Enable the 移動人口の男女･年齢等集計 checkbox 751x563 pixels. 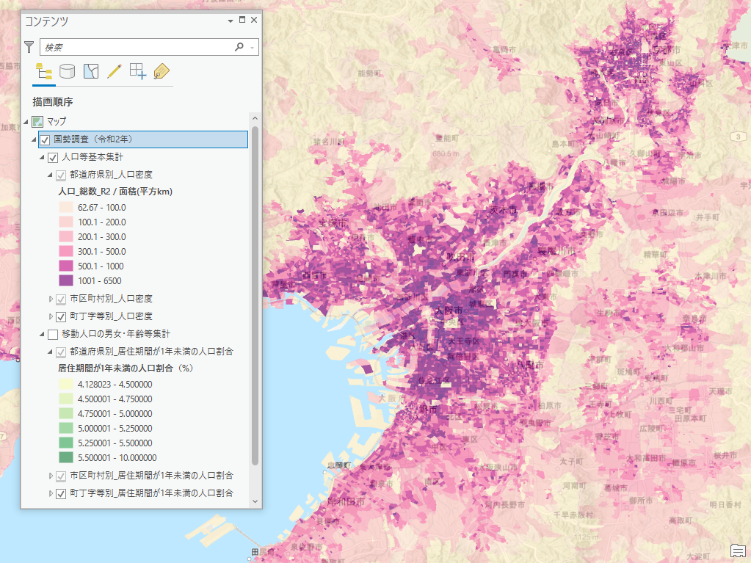[53, 334]
